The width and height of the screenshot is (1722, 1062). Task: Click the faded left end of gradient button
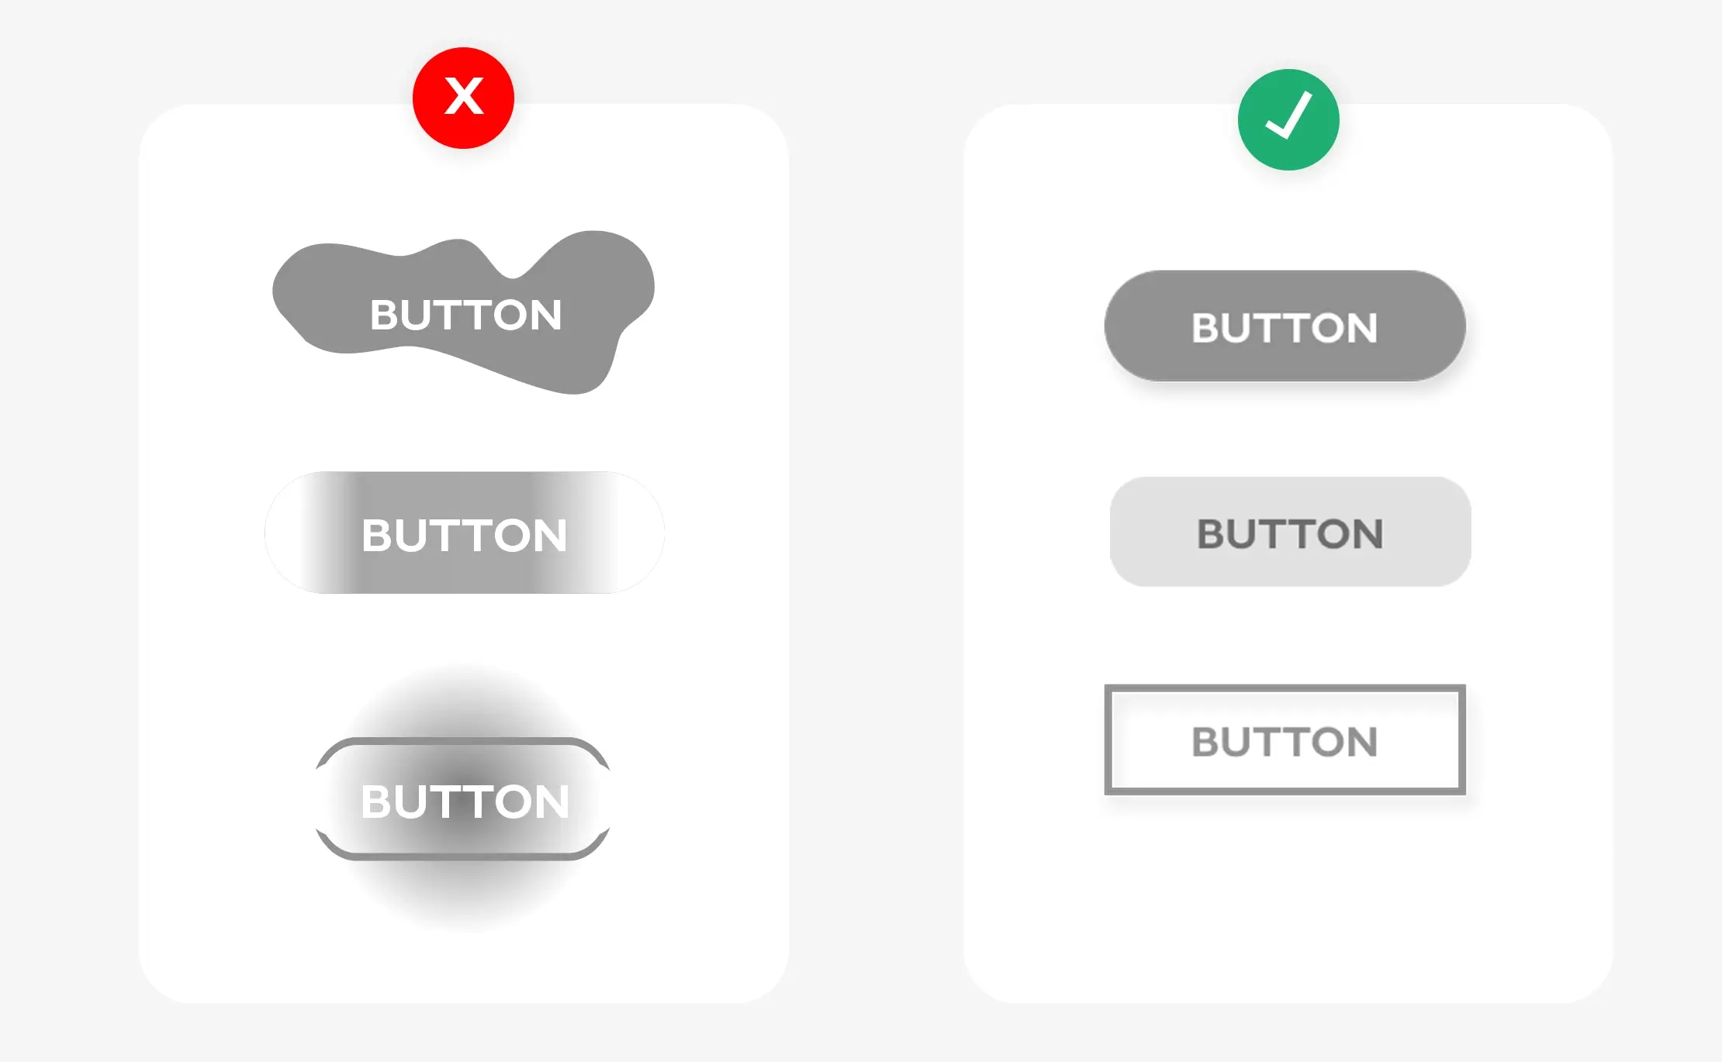299,533
